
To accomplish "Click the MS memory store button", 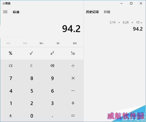I will (x=75, y=43).
